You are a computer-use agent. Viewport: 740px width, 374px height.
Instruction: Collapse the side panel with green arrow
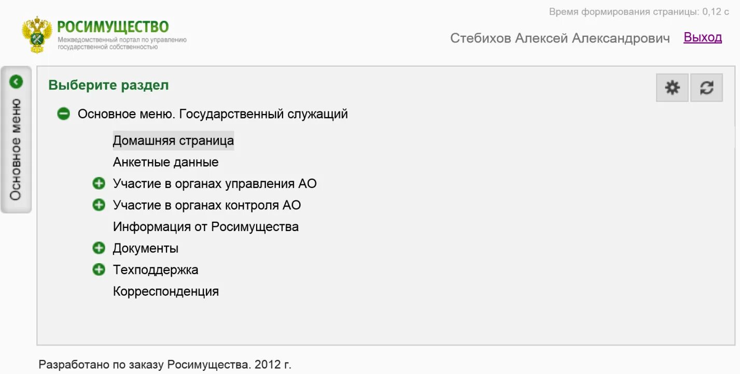[x=16, y=82]
